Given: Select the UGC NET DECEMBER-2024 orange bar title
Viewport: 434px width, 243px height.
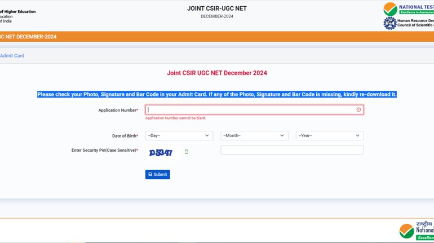Looking at the screenshot, I should [28, 37].
